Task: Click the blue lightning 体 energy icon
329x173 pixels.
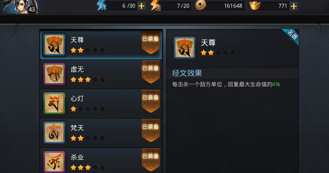Action: pos(102,6)
